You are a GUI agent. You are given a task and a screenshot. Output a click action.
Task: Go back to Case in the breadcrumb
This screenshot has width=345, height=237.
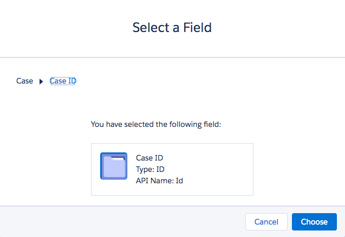pos(24,81)
